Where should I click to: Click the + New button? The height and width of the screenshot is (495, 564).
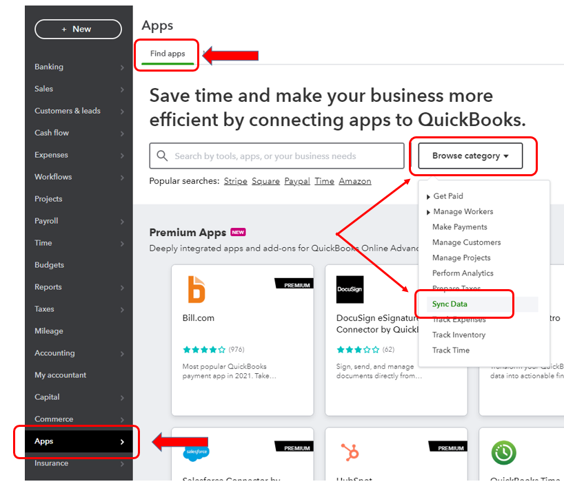[78, 29]
